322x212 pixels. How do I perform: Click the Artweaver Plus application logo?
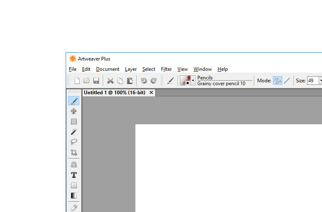[x=73, y=58]
